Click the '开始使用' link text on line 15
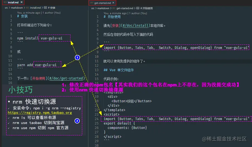The height and width of the screenshot is (147, 252). 39,78
